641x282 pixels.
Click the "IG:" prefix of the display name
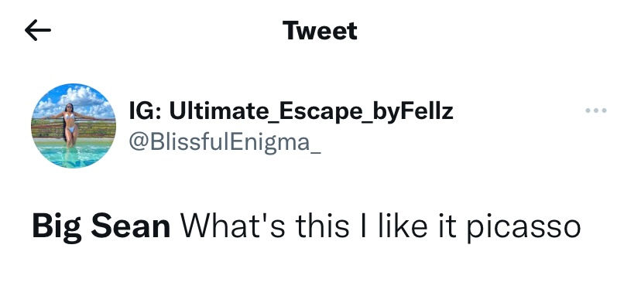[146, 110]
